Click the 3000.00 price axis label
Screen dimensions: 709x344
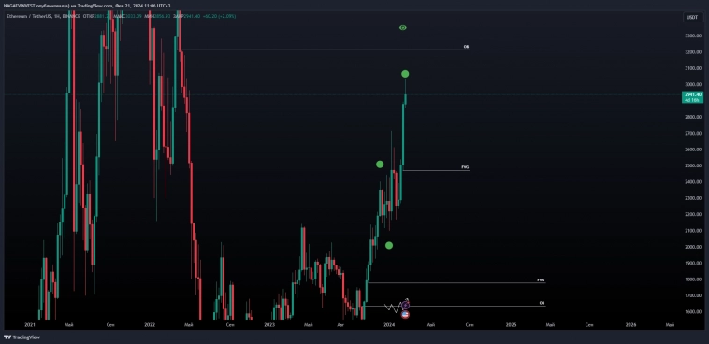693,84
